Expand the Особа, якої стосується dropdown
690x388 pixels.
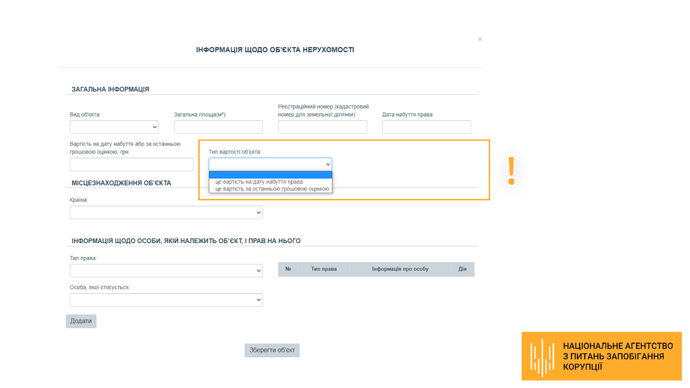(166, 300)
